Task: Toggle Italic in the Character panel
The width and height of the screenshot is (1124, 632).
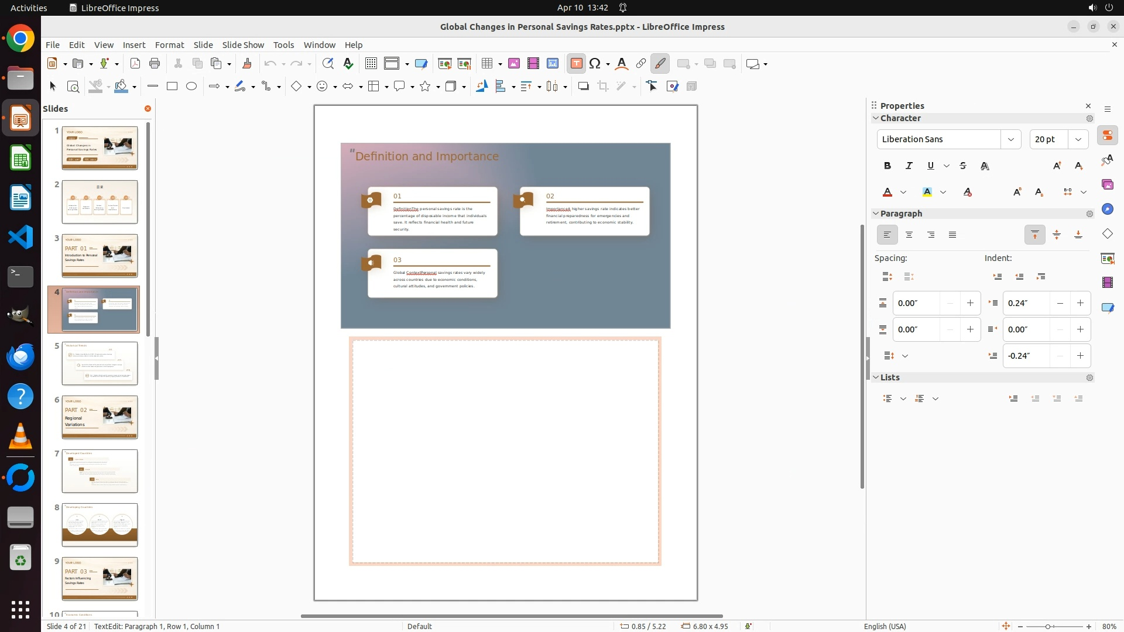Action: [x=909, y=166]
